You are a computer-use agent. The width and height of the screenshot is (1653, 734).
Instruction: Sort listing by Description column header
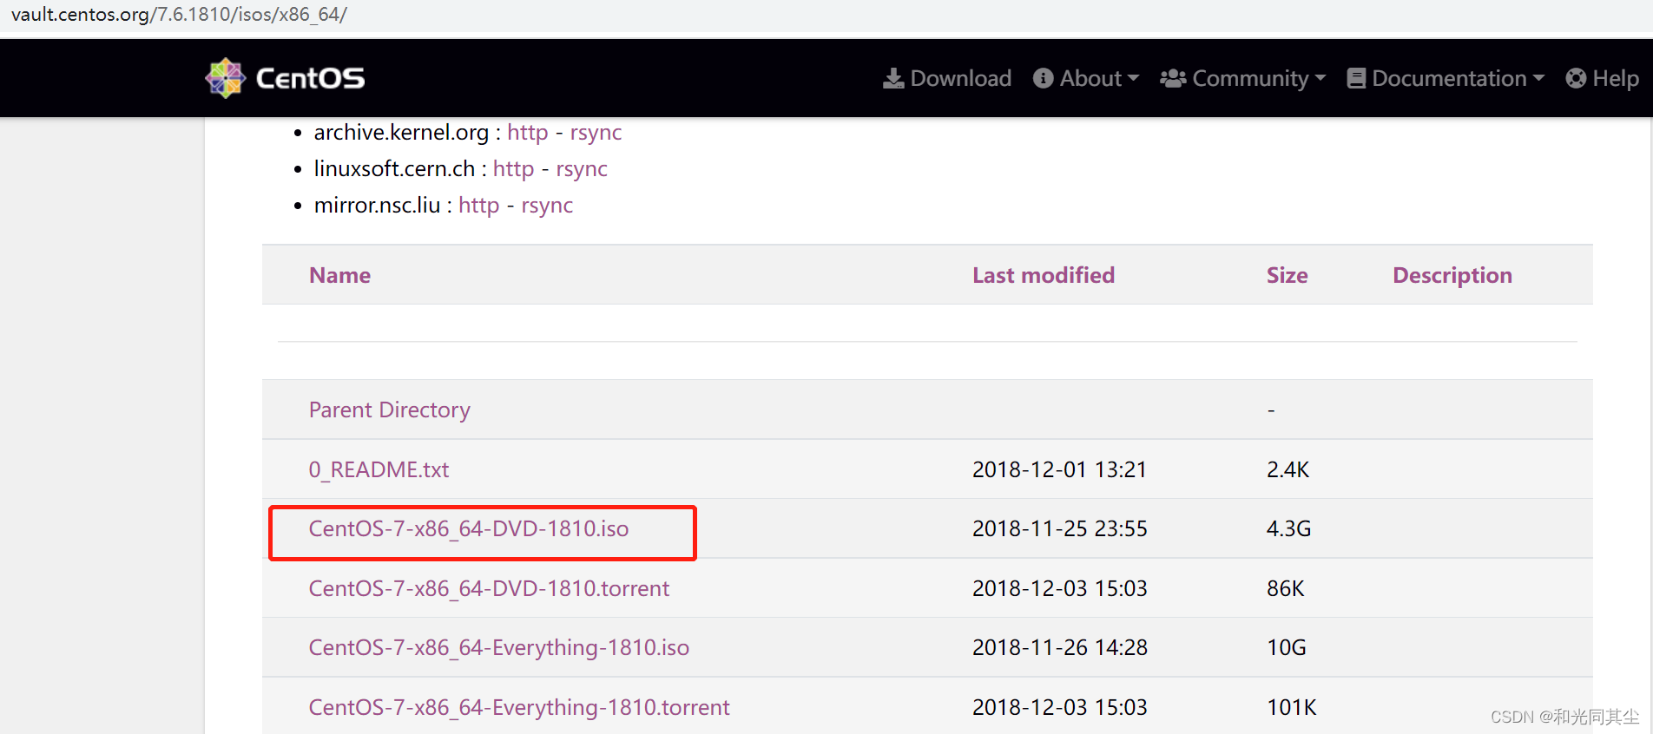click(1452, 275)
